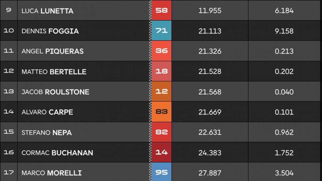Click gap time 24.383 for Buchanan
The image size is (322, 181).
(x=210, y=153)
